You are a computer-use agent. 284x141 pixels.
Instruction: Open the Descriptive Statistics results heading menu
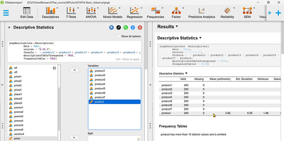tap(179, 38)
